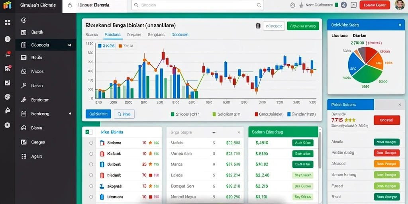The width and height of the screenshot is (408, 204).
Task: Click the red button in the top bar
Action: click(375, 5)
